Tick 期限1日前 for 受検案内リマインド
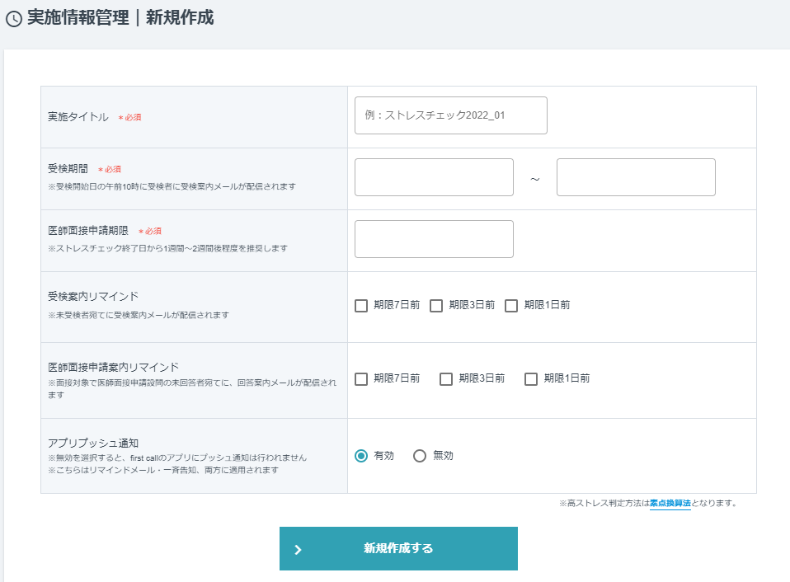Screen dimensions: 790x582 point(511,305)
